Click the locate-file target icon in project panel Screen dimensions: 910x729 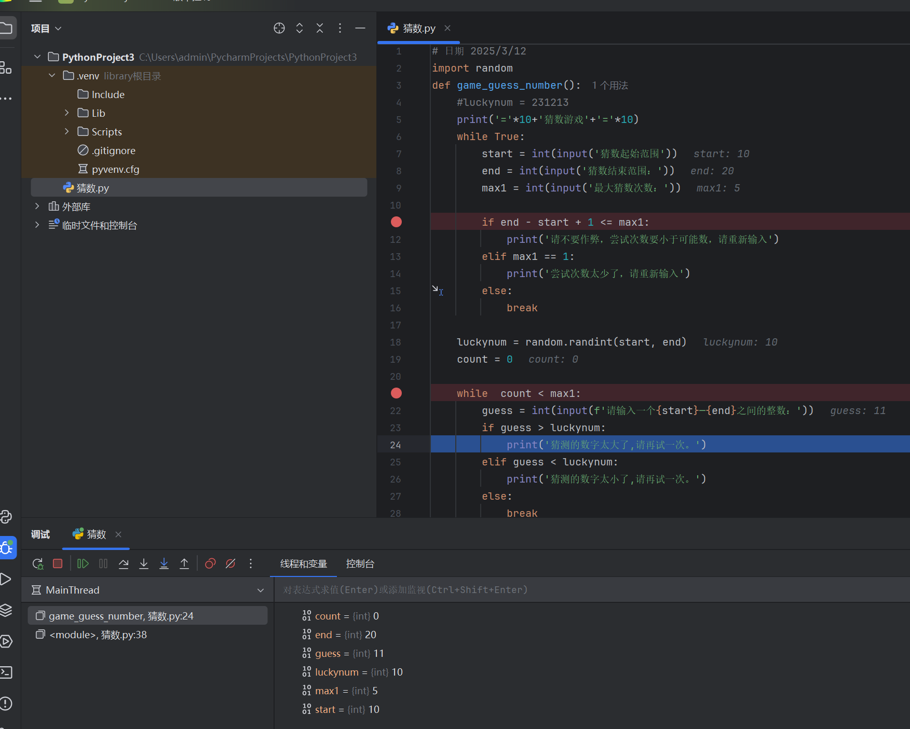coord(279,28)
